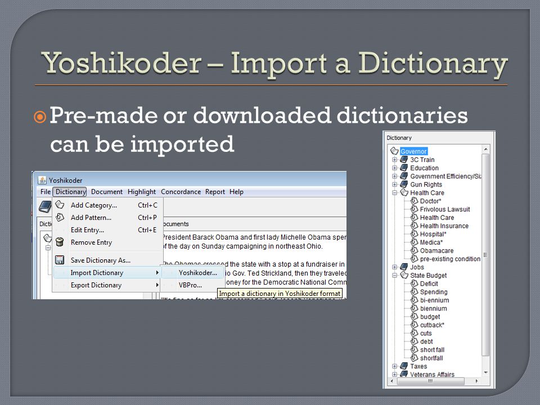Image resolution: width=540 pixels, height=405 pixels.
Task: Open the File menu
Action: point(45,192)
